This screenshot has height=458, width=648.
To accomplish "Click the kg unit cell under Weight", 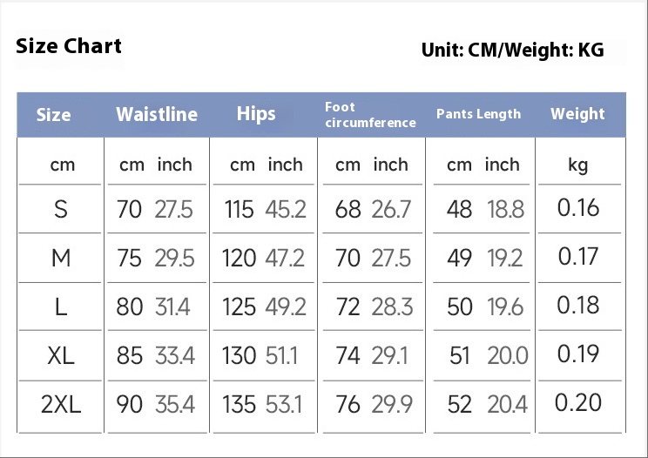I will [x=577, y=165].
